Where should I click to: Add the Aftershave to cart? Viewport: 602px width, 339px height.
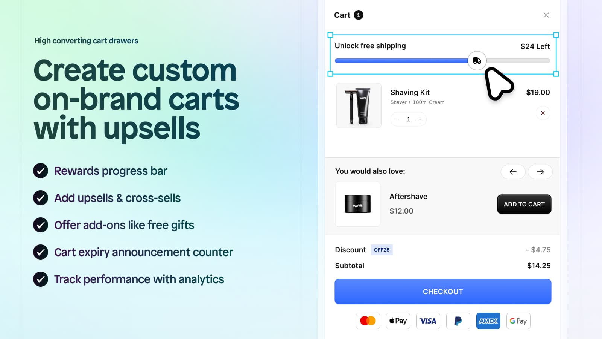[x=524, y=204]
